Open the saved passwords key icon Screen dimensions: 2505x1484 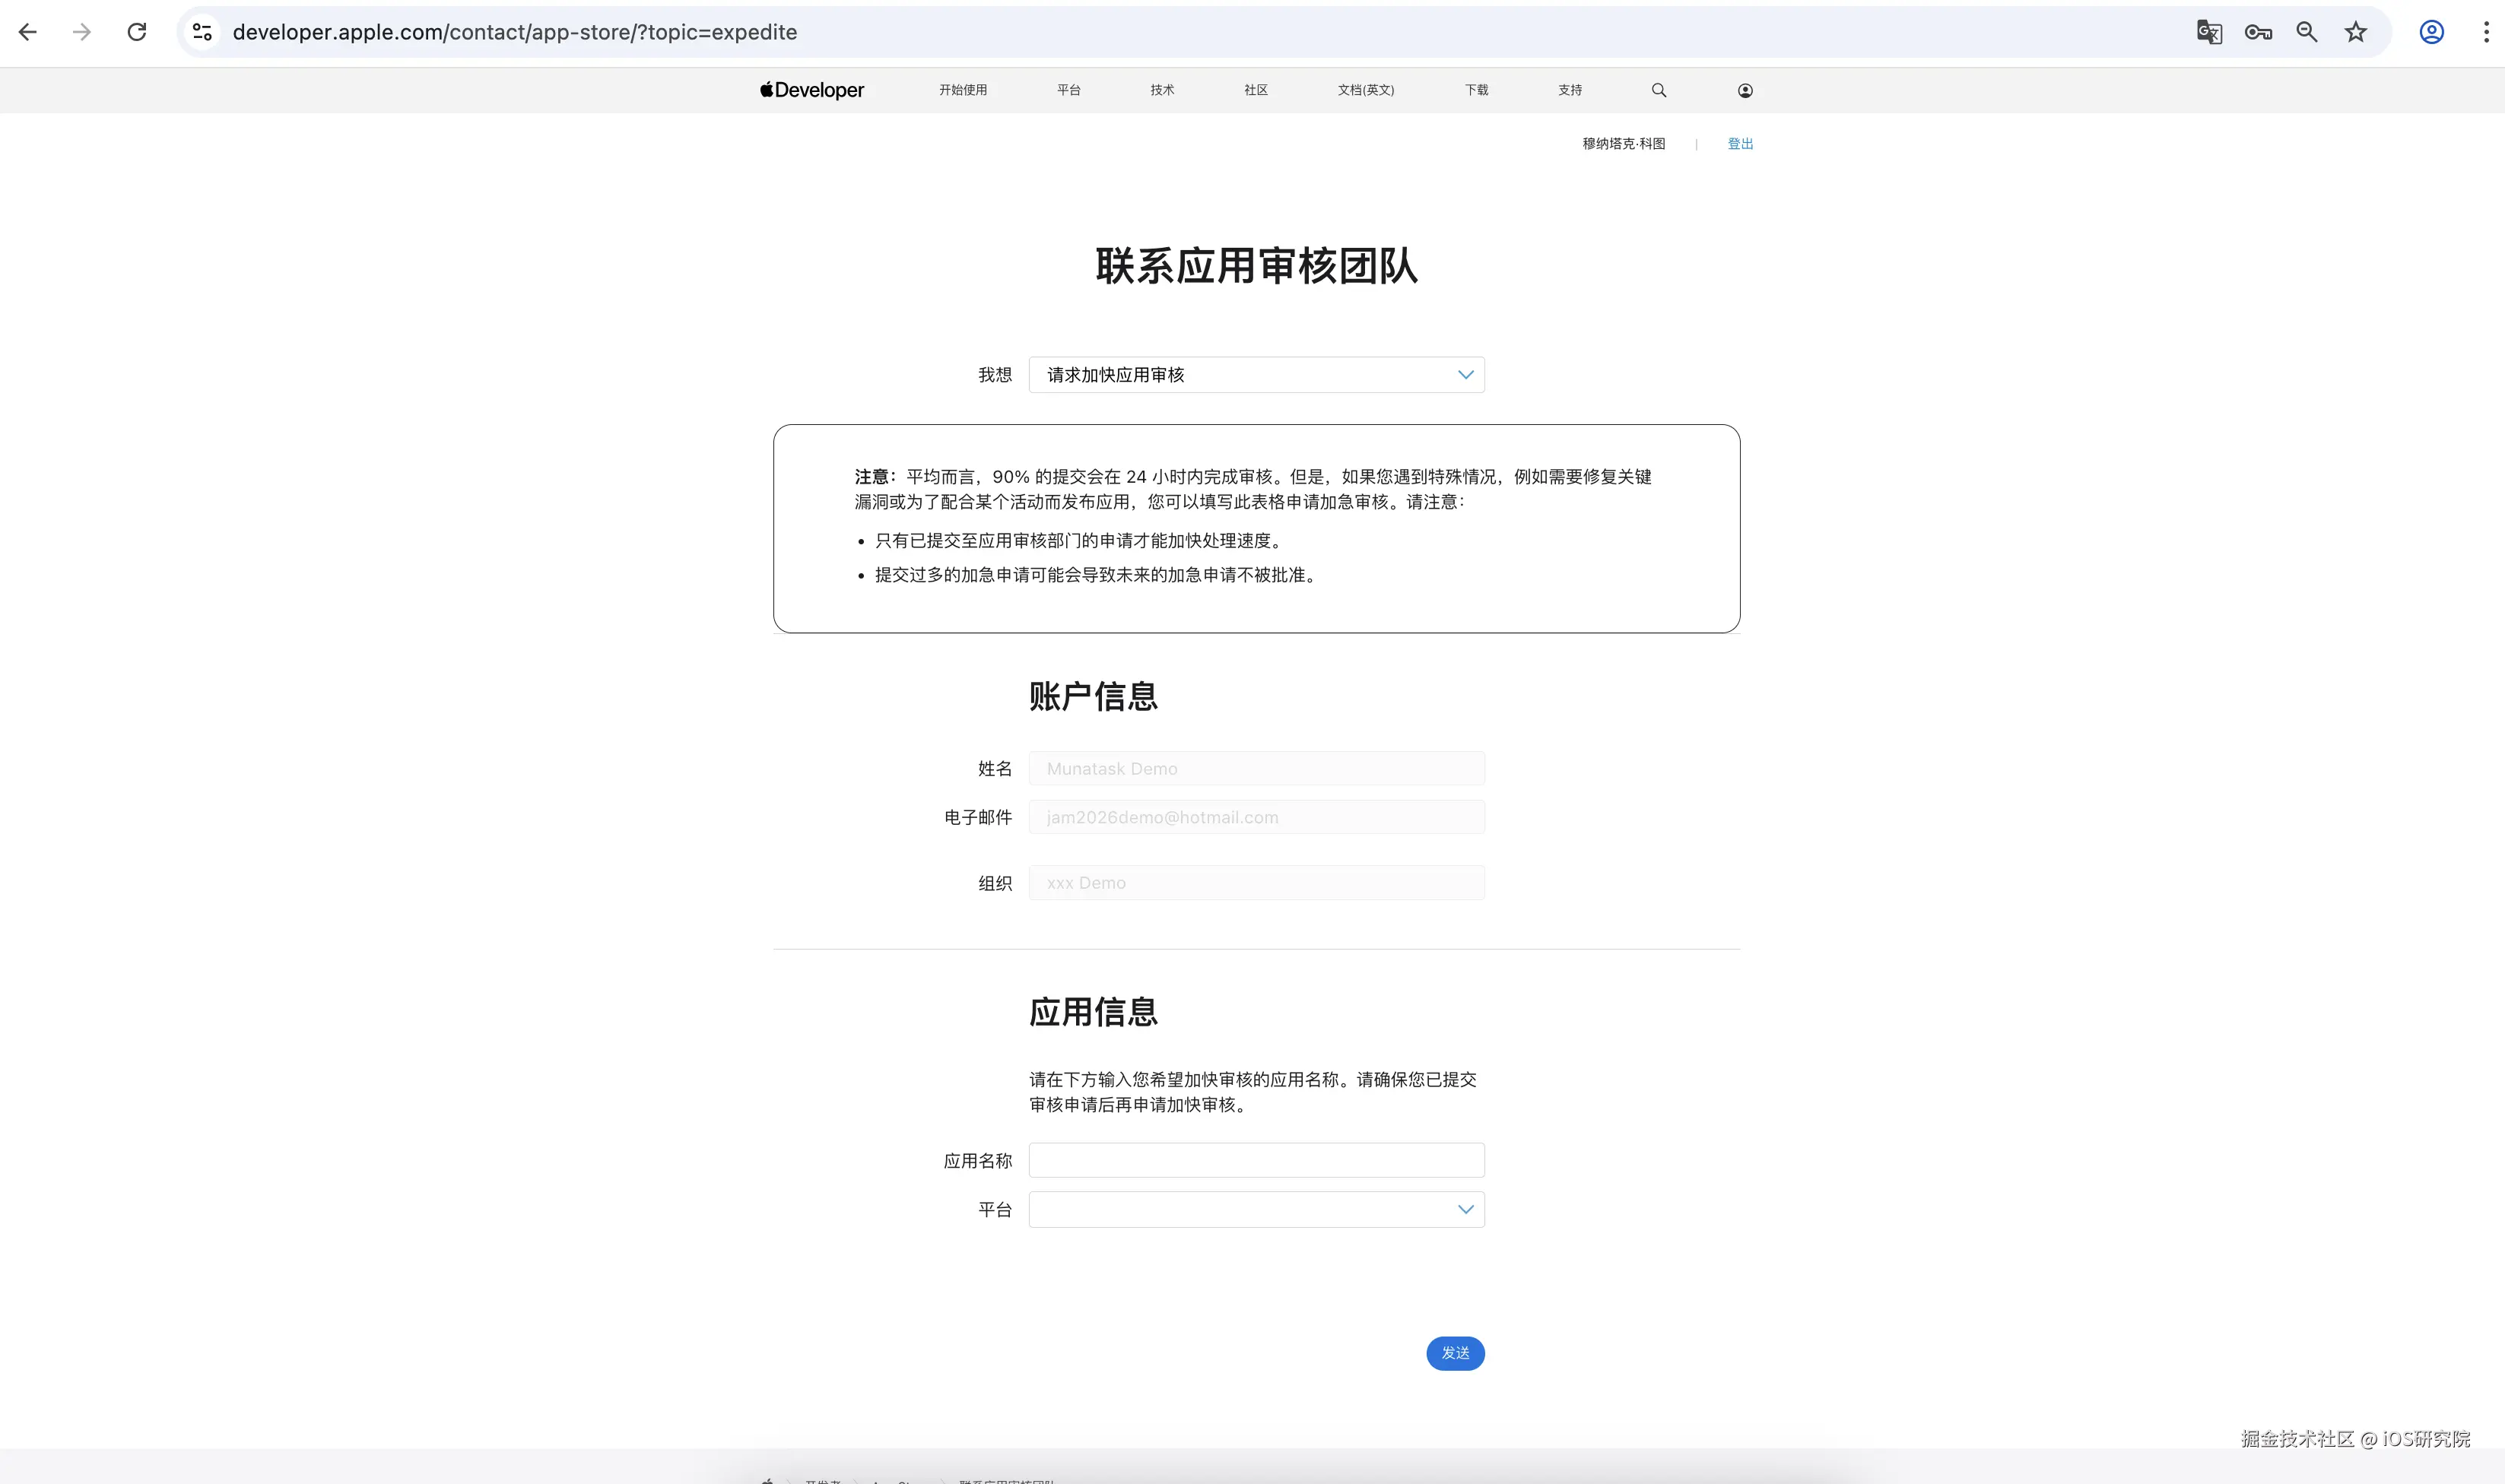pyautogui.click(x=2258, y=32)
